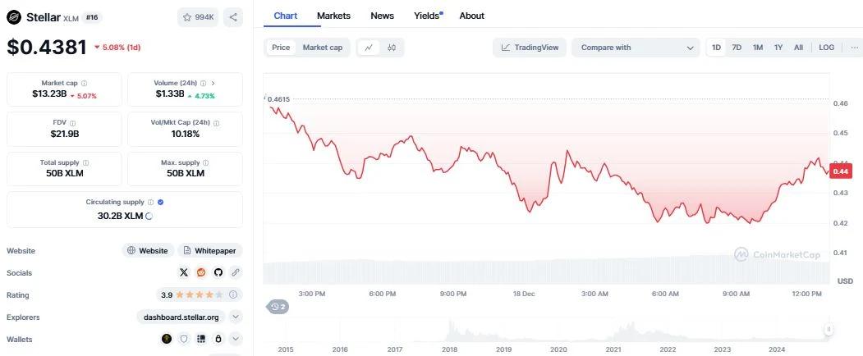Viewport: 863px width, 356px height.
Task: Toggle LOG scale on the chart
Action: coord(826,48)
